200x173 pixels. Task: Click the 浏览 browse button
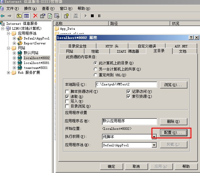pyautogui.click(x=174, y=85)
